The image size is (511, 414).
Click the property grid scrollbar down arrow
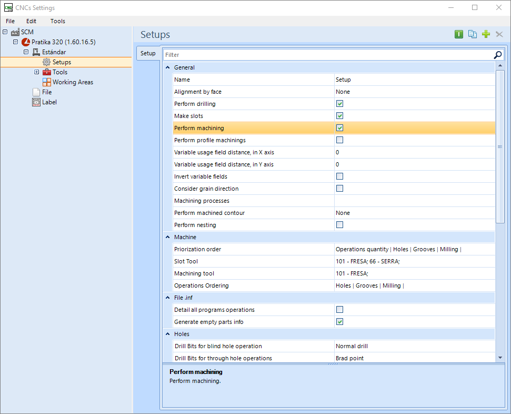(x=500, y=358)
